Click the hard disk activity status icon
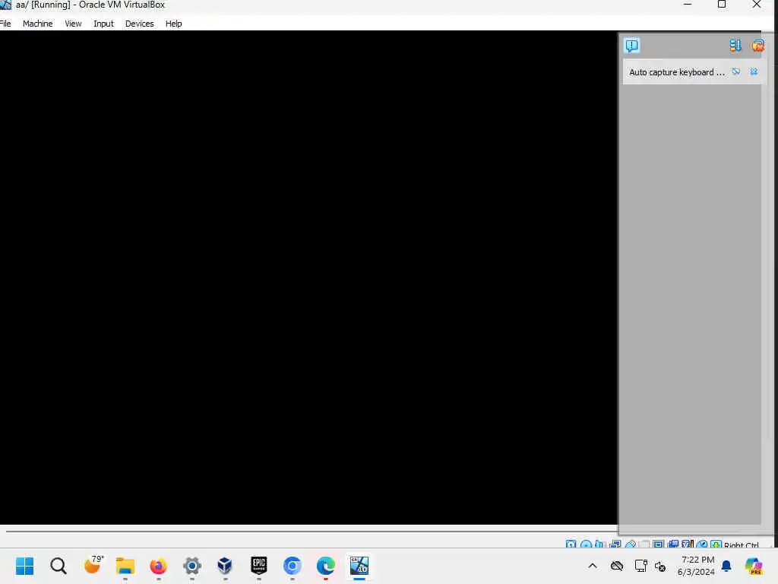The height and width of the screenshot is (584, 778). 571,544
